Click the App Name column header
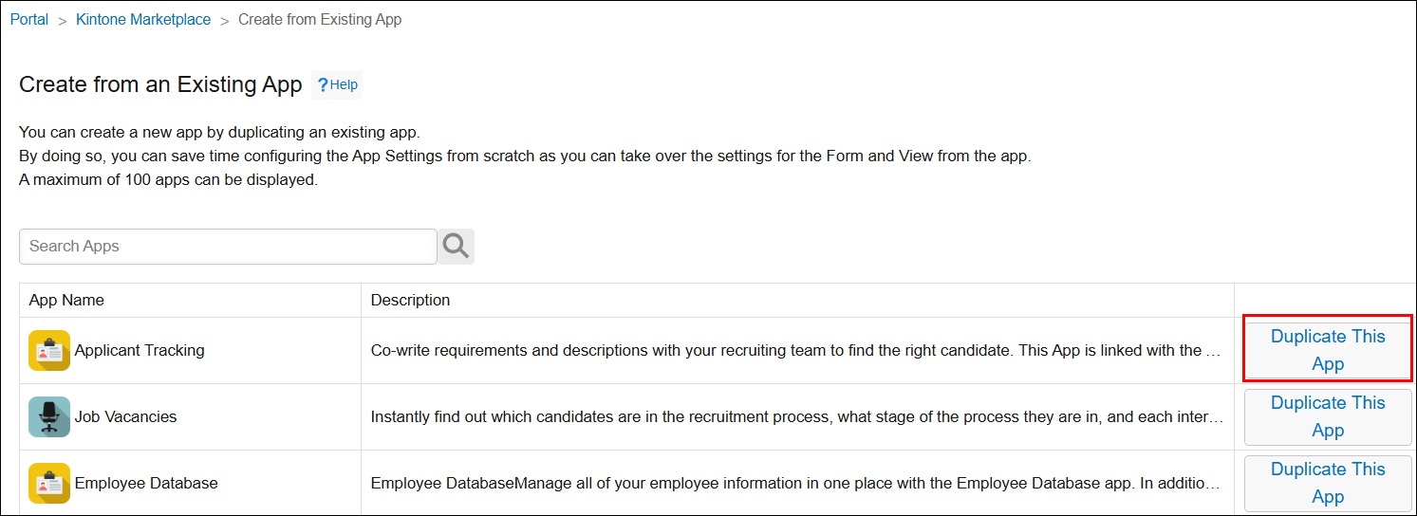 66,300
